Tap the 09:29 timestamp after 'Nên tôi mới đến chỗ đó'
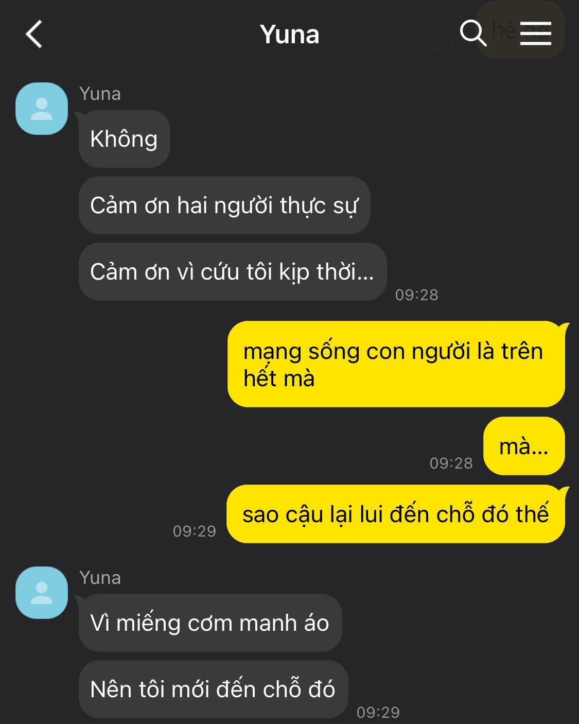The width and height of the screenshot is (579, 724). (x=378, y=712)
